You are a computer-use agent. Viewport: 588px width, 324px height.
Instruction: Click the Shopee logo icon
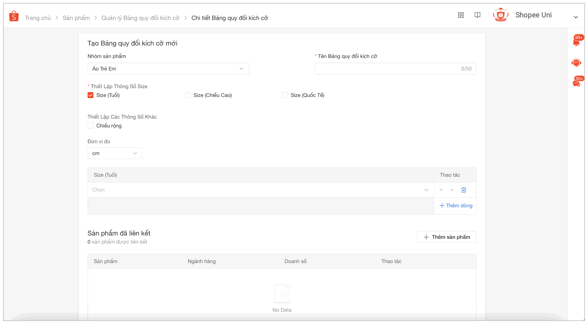click(14, 16)
